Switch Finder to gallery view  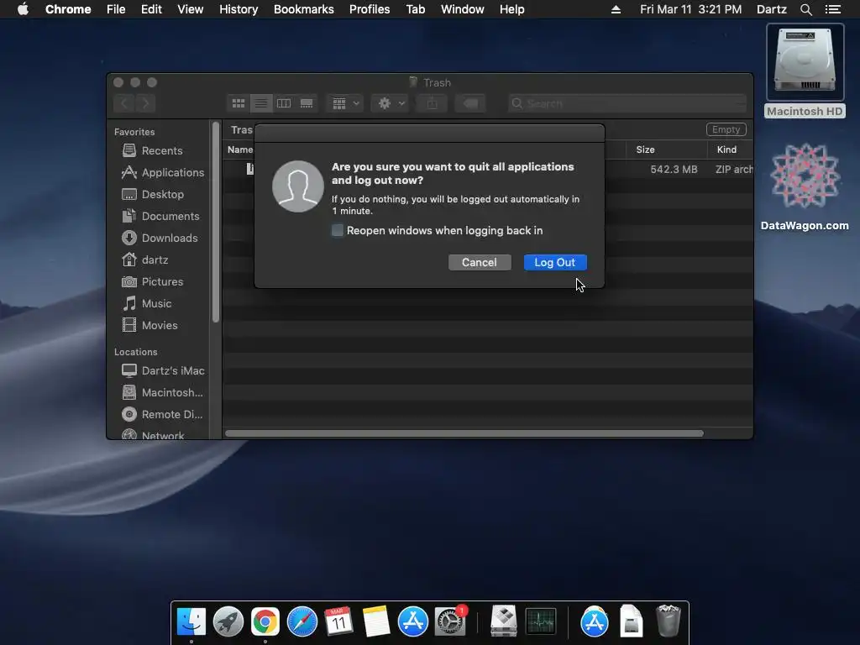307,103
